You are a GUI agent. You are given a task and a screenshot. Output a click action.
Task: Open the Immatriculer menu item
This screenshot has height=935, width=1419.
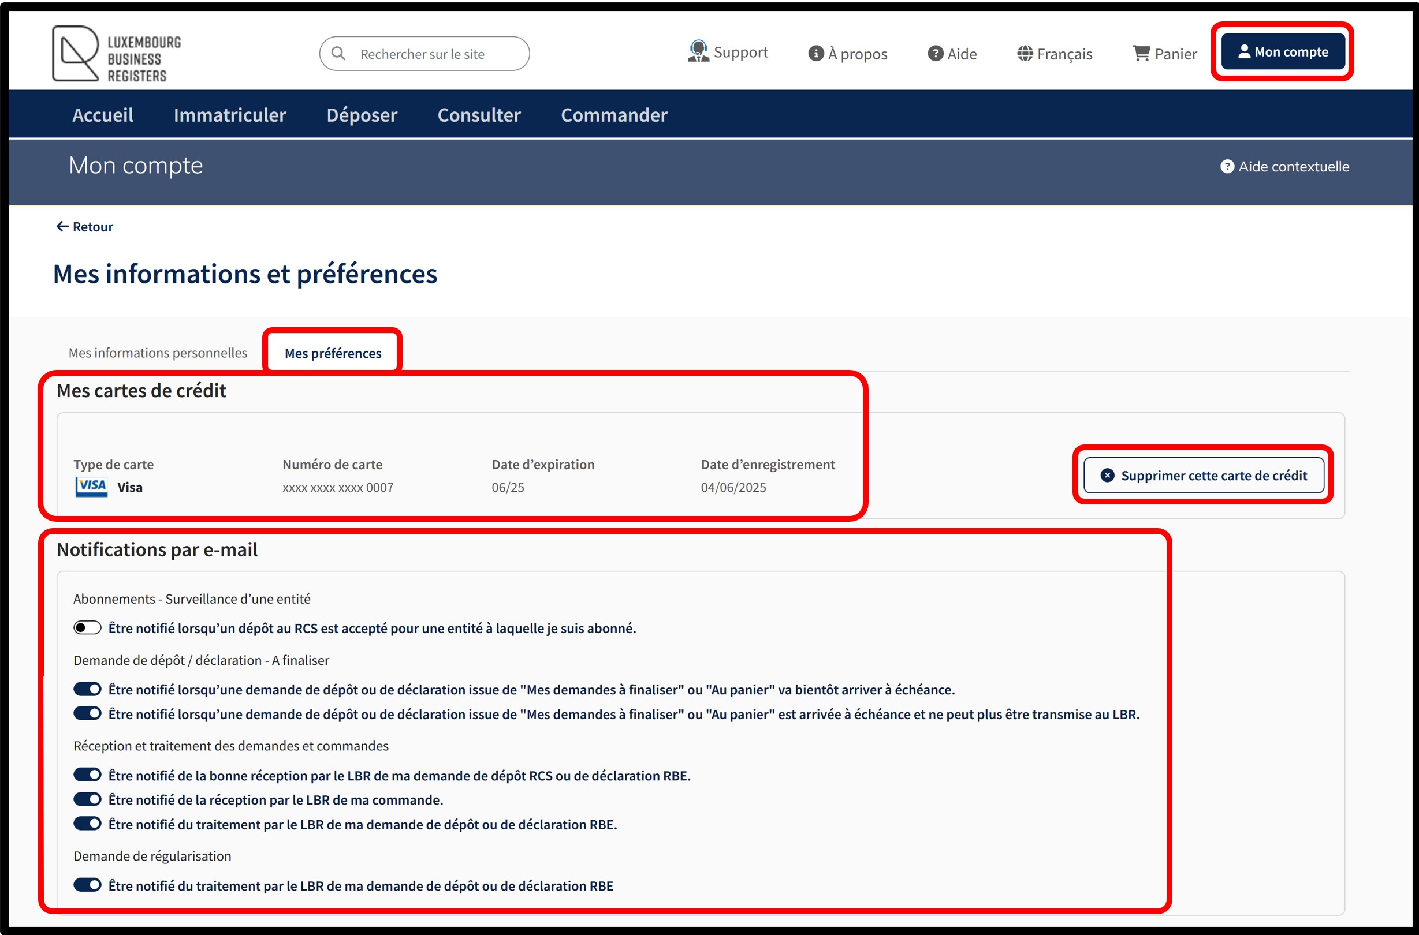click(x=230, y=115)
